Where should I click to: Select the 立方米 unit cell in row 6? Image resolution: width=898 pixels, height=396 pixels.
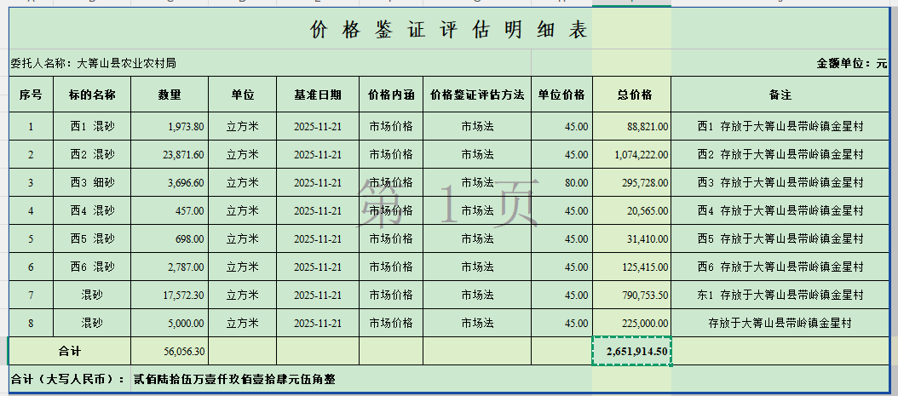click(x=243, y=267)
